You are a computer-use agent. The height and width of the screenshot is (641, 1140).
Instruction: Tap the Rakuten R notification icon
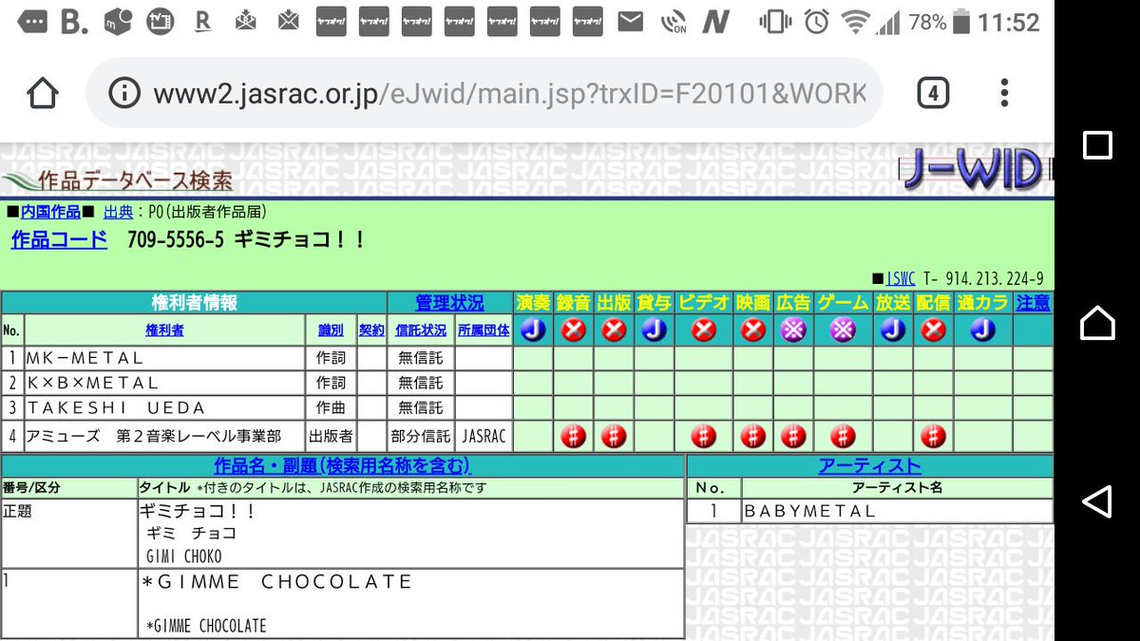tap(203, 21)
